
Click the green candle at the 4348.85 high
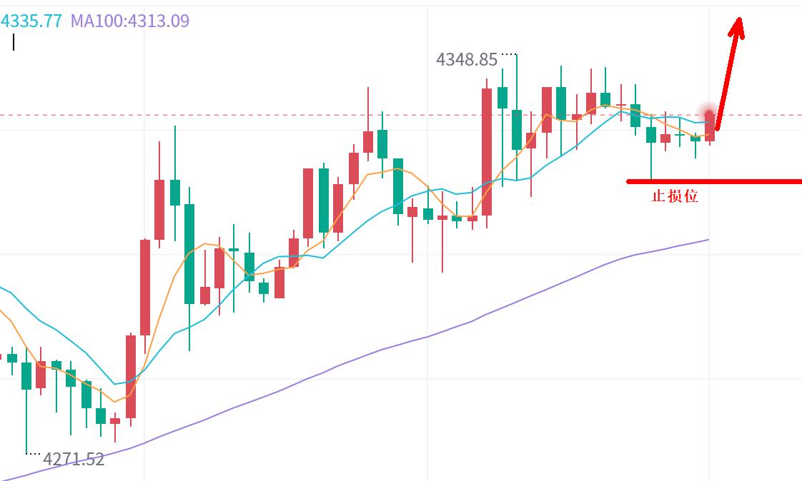click(x=517, y=128)
